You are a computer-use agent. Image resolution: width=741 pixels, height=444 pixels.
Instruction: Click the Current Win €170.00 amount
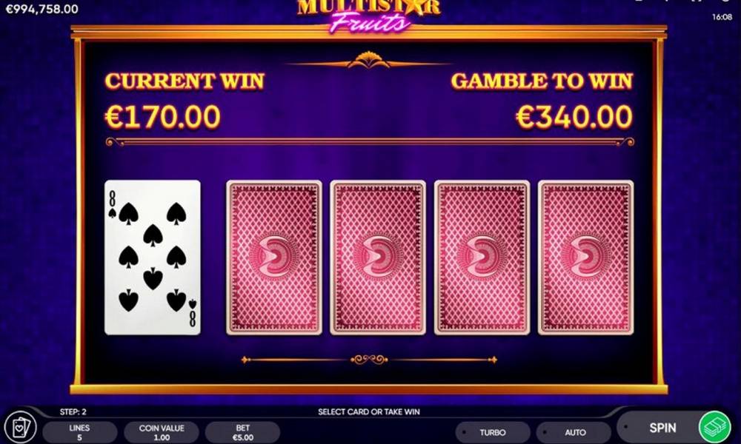(162, 116)
